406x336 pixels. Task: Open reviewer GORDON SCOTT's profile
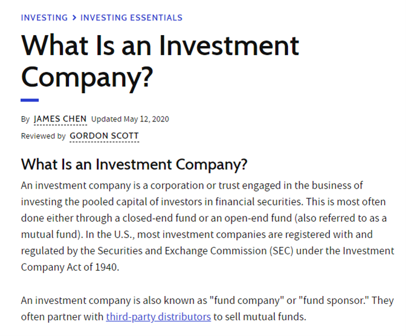[x=104, y=136]
